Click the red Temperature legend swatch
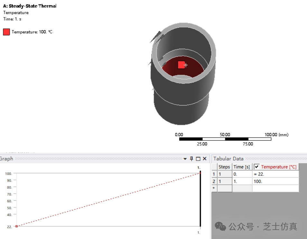Image resolution: width=307 pixels, height=239 pixels. click(x=6, y=32)
